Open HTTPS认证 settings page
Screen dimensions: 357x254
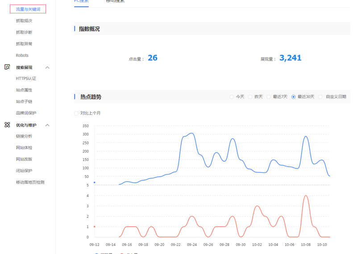point(26,79)
